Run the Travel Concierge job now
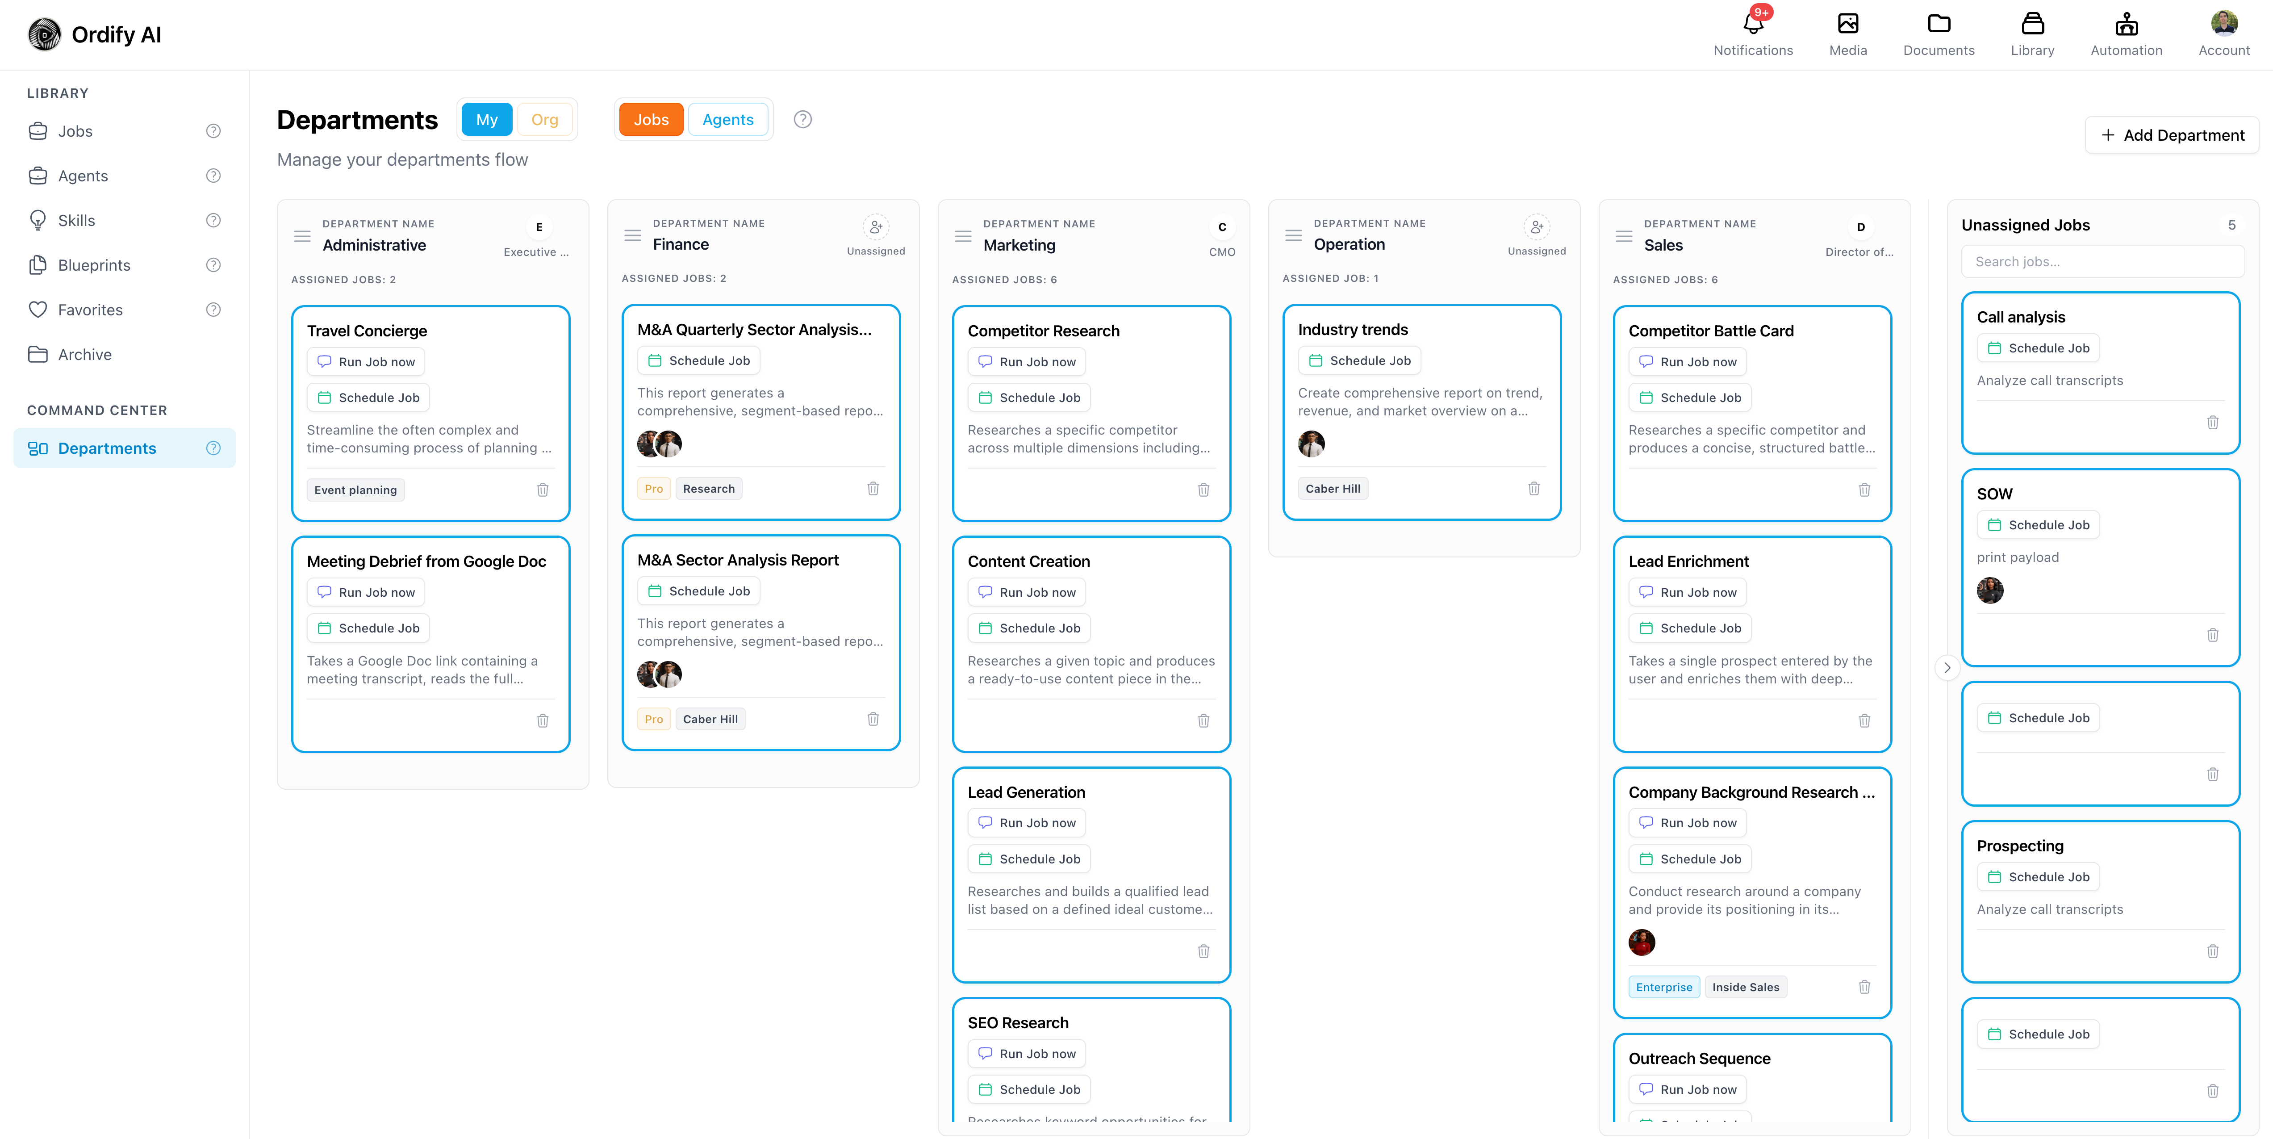2273x1139 pixels. pos(366,362)
